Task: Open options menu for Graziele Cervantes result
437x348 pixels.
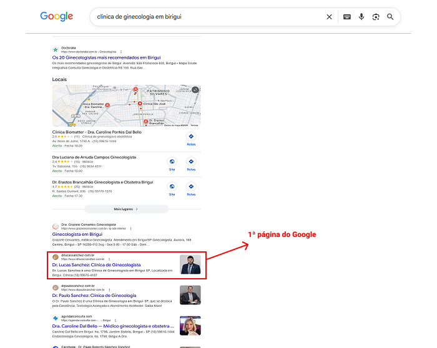Action: pyautogui.click(x=130, y=228)
